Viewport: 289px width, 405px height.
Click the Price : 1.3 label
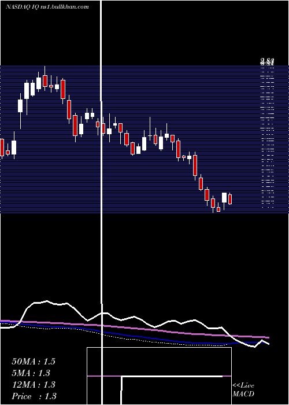tap(34, 396)
